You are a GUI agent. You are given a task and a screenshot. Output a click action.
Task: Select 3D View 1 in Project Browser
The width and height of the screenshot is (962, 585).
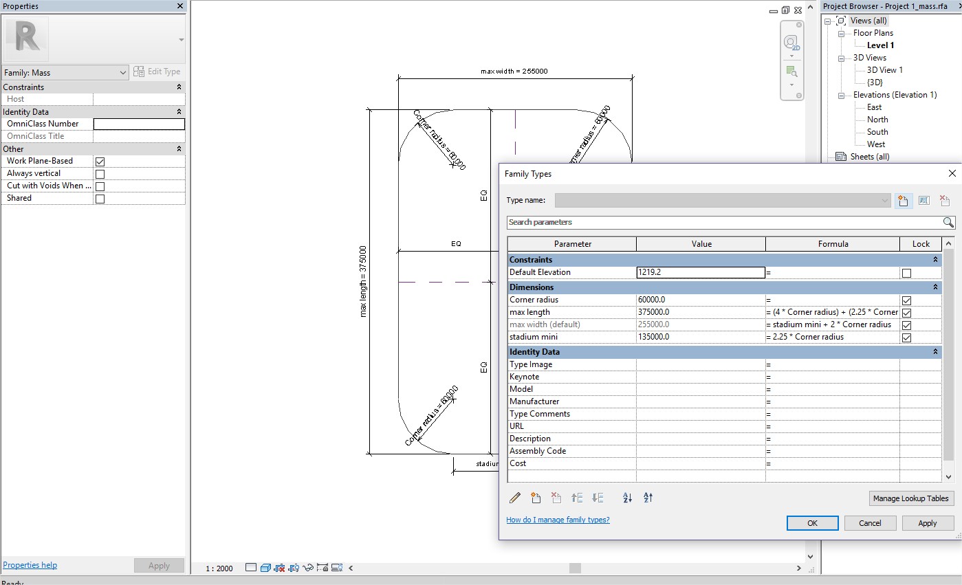pyautogui.click(x=884, y=70)
